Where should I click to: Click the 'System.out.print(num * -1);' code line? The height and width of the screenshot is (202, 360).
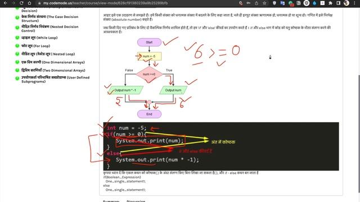click(x=157, y=159)
